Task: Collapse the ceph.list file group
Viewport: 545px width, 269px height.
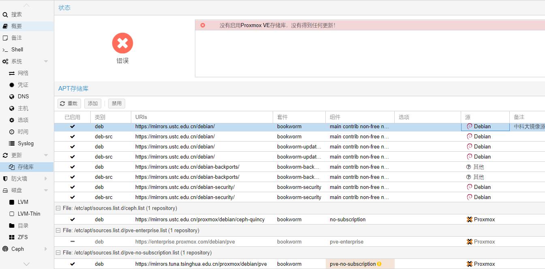Action: (58, 208)
